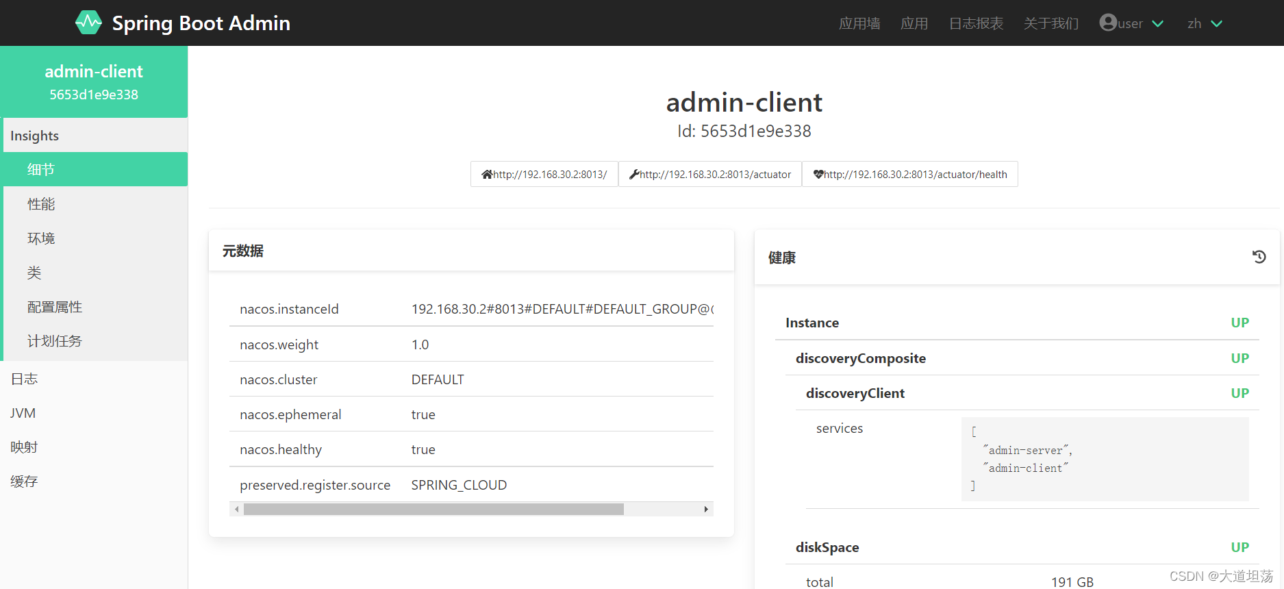This screenshot has width=1284, height=589.
Task: Click the "admin-client" entry in services
Action: coord(1025,468)
